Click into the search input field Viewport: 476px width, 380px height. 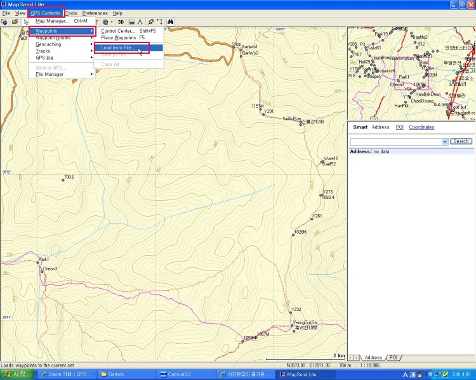396,141
